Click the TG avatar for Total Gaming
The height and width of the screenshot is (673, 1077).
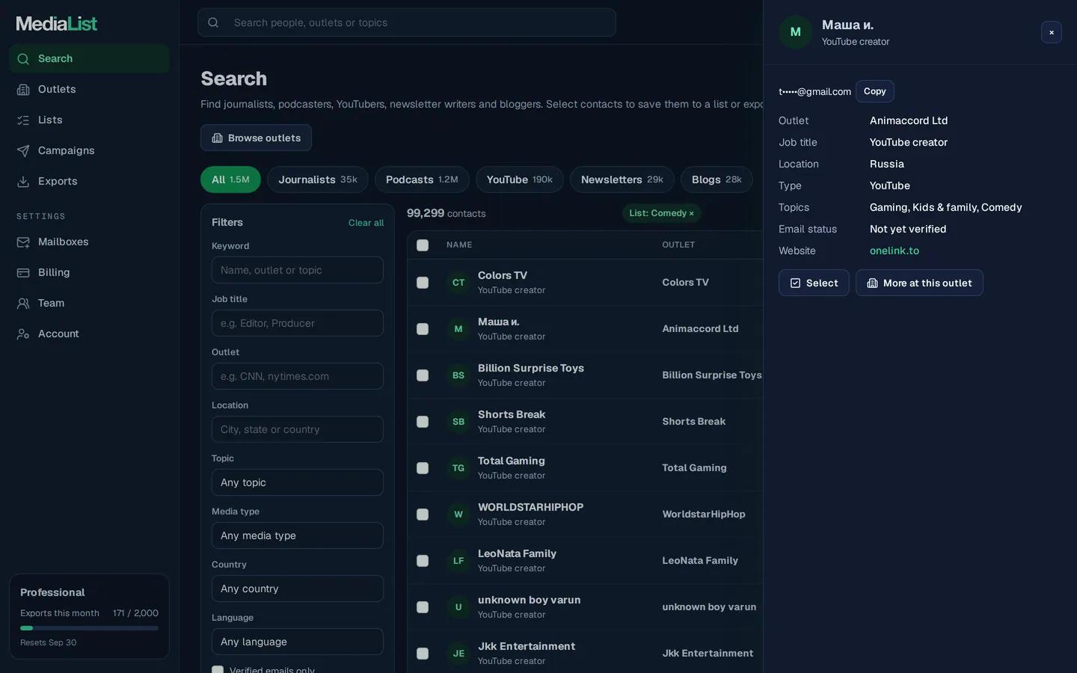[458, 468]
